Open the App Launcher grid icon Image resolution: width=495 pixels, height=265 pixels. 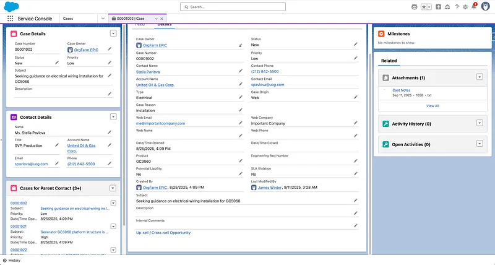tap(10, 19)
